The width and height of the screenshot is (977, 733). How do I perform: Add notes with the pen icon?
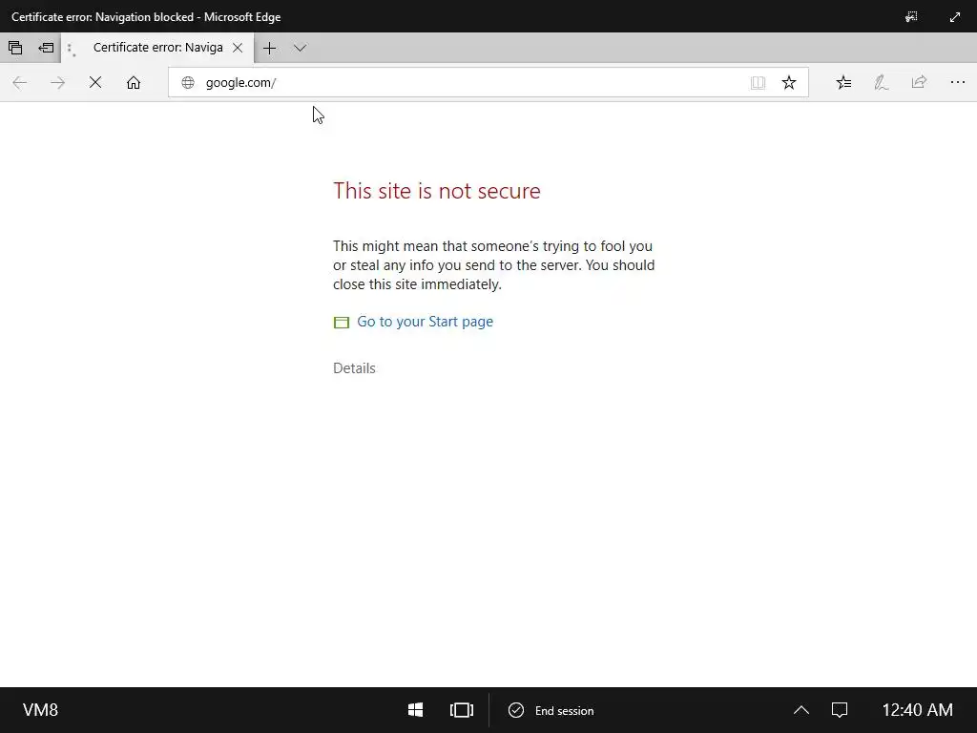point(881,82)
